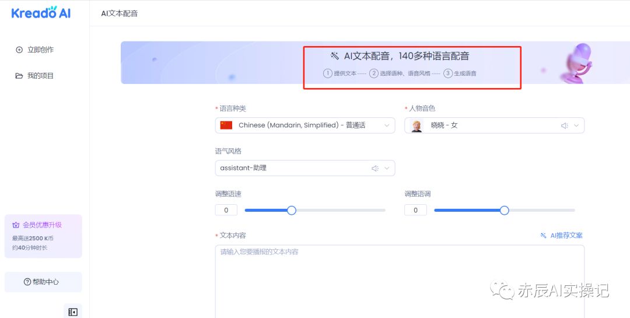This screenshot has width=630, height=318.
Task: Preview 晓晓 voice with speaker icon
Action: tap(565, 125)
